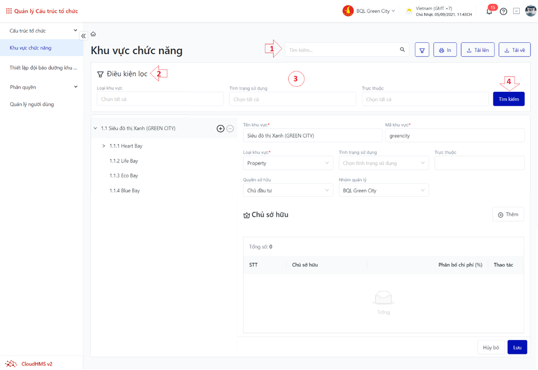Open the Loại khu vực Property dropdown
This screenshot has height=370, width=538.
pos(288,163)
